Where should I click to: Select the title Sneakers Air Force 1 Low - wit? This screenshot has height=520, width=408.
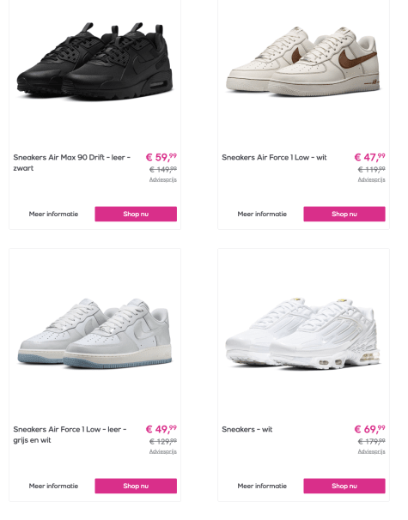[x=274, y=157]
